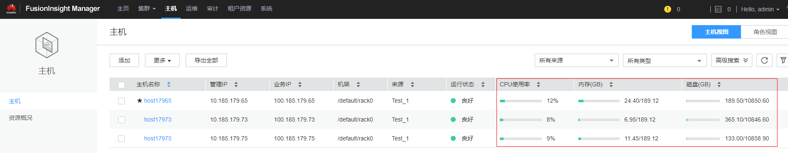Expand the 高级搜索 panel
The image size is (788, 153).
coord(732,60)
